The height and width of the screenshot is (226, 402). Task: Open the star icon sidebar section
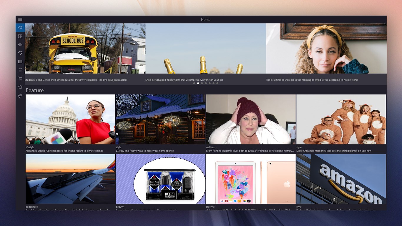coord(20,87)
